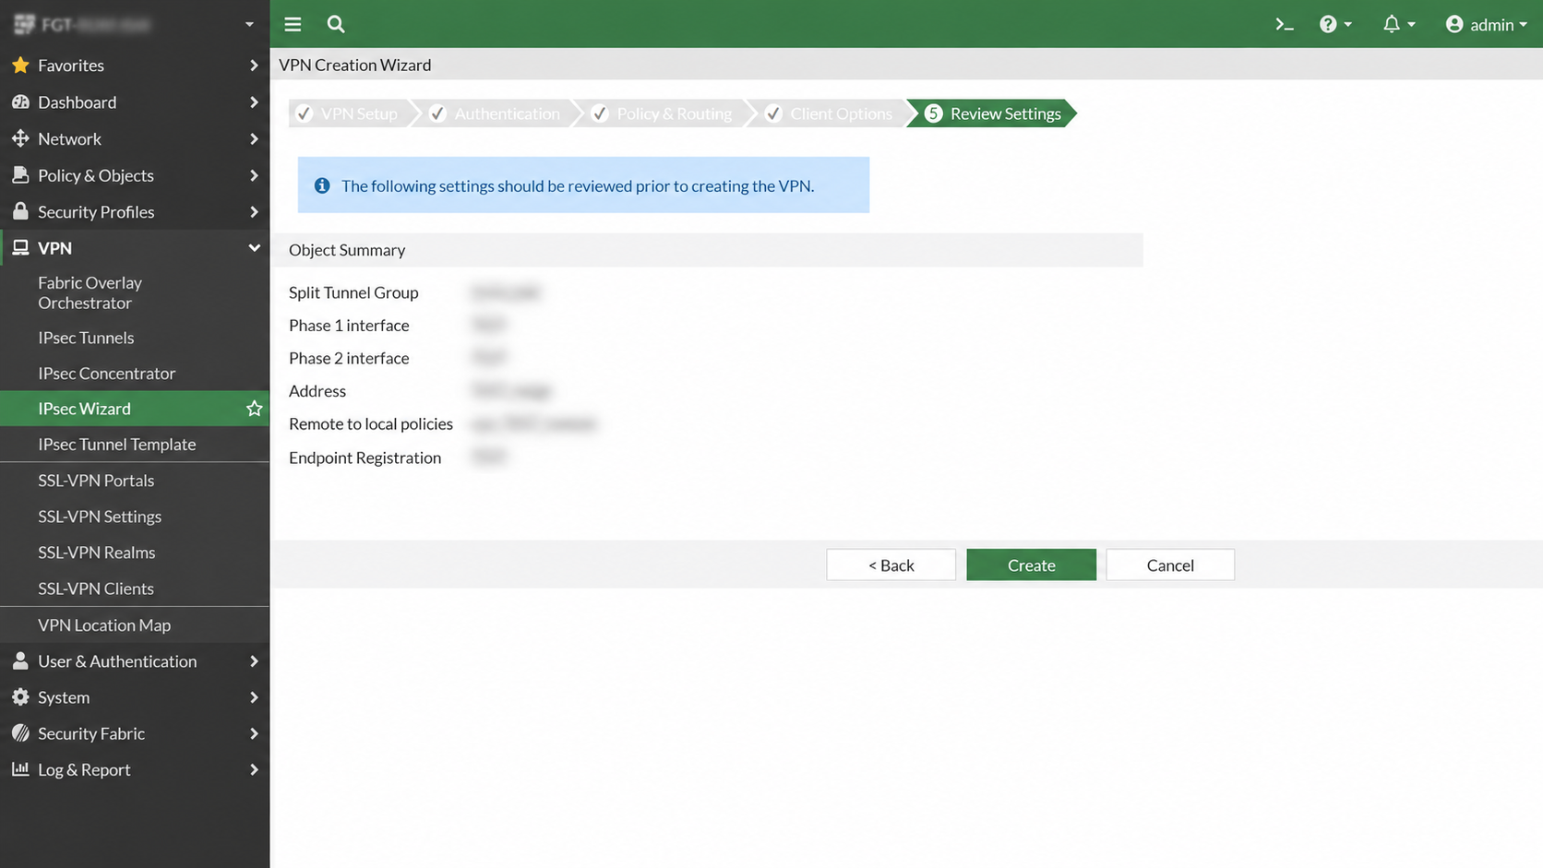Click the Create button
1543x868 pixels.
point(1031,565)
